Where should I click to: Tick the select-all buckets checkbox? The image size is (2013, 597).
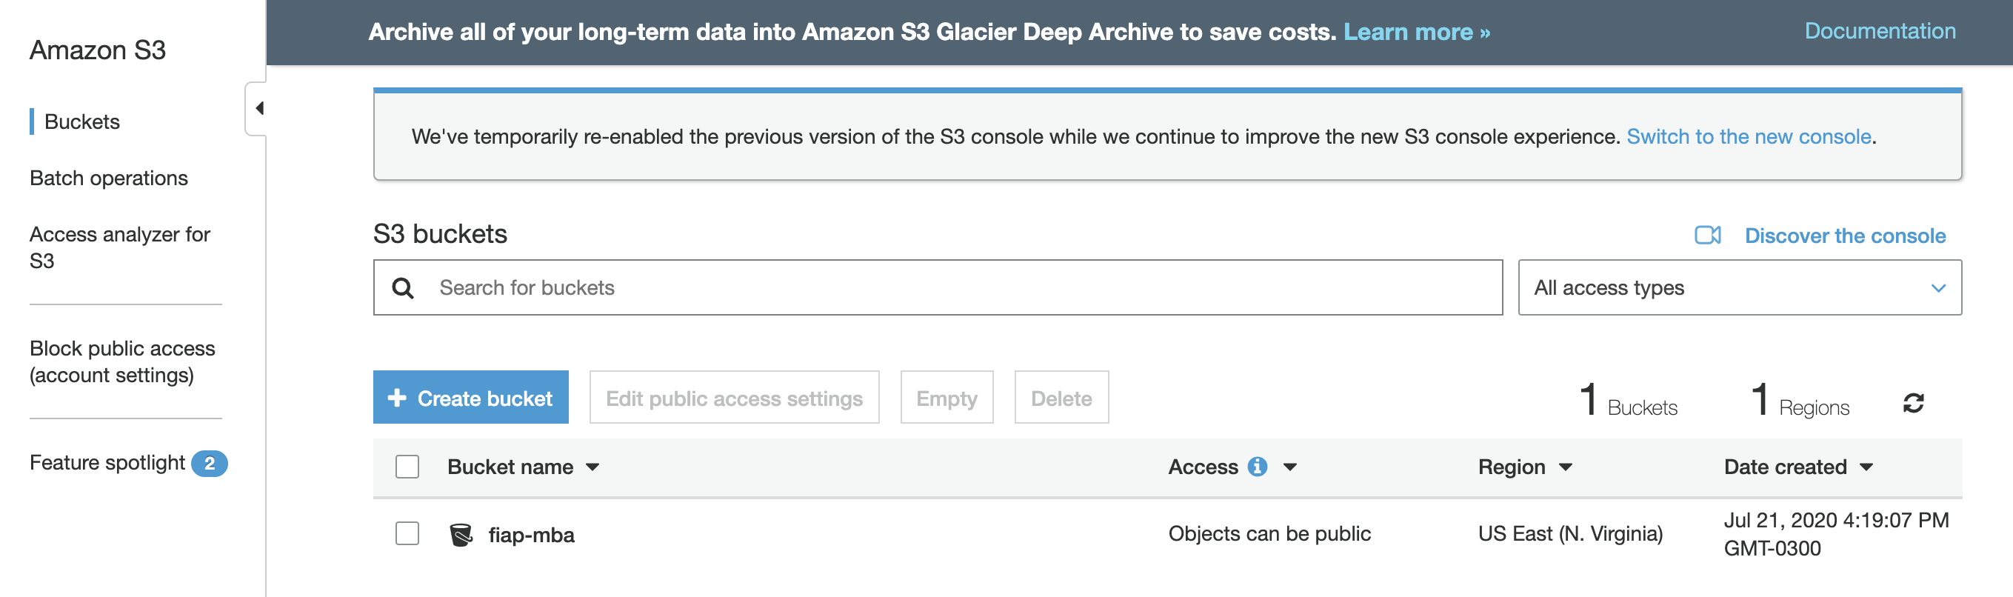[x=407, y=467]
